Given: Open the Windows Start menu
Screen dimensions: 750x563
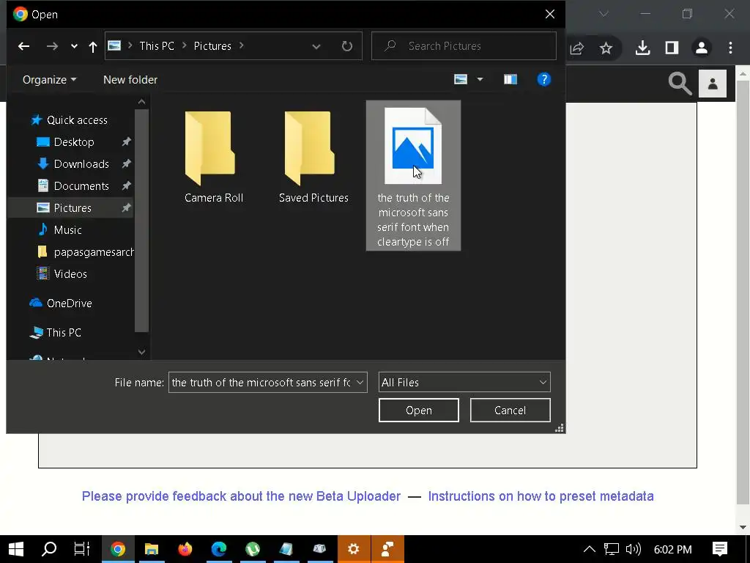Looking at the screenshot, I should [x=16, y=549].
